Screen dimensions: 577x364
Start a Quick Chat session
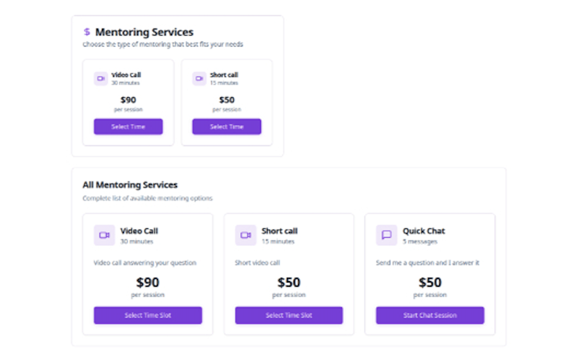point(429,315)
